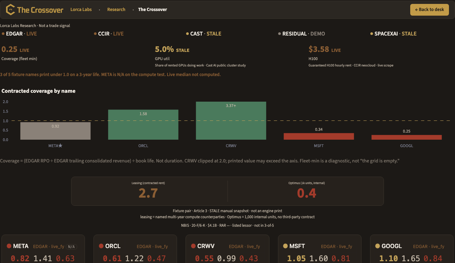Click the "Leasing (contracted rent)" label

pos(148,183)
